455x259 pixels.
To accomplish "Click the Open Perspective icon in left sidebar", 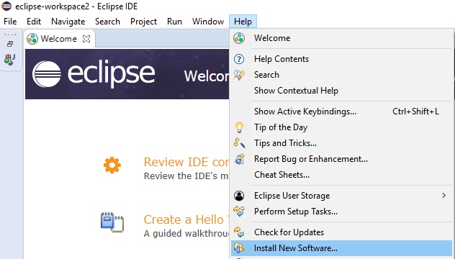I will click(9, 60).
